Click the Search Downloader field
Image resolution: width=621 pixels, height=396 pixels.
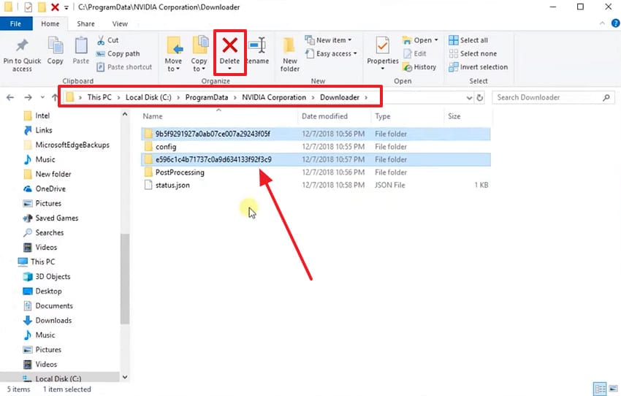(x=553, y=97)
